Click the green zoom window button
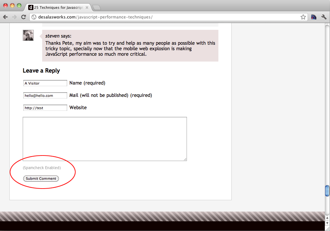Screen dimensions: 330x231 tap(19, 6)
